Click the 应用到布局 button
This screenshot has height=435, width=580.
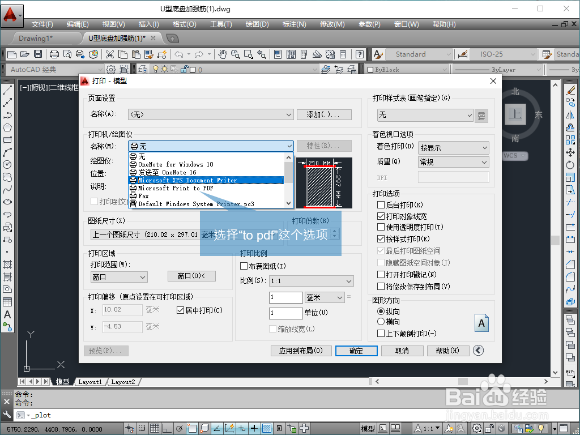point(301,351)
